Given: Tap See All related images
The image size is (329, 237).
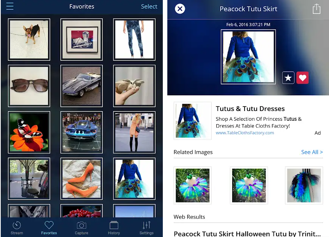Looking at the screenshot, I should pyautogui.click(x=312, y=152).
